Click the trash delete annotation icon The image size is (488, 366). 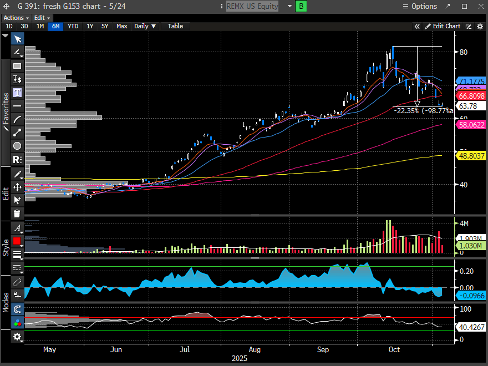[x=17, y=213]
